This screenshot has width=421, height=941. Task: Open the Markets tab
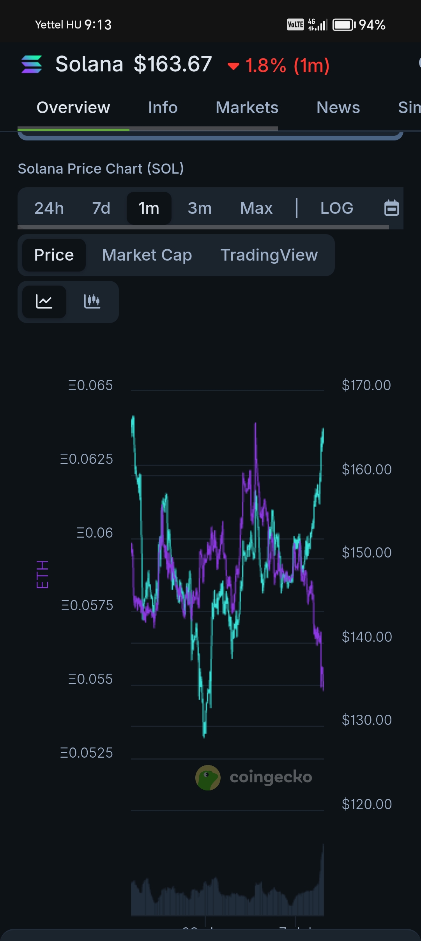[247, 108]
